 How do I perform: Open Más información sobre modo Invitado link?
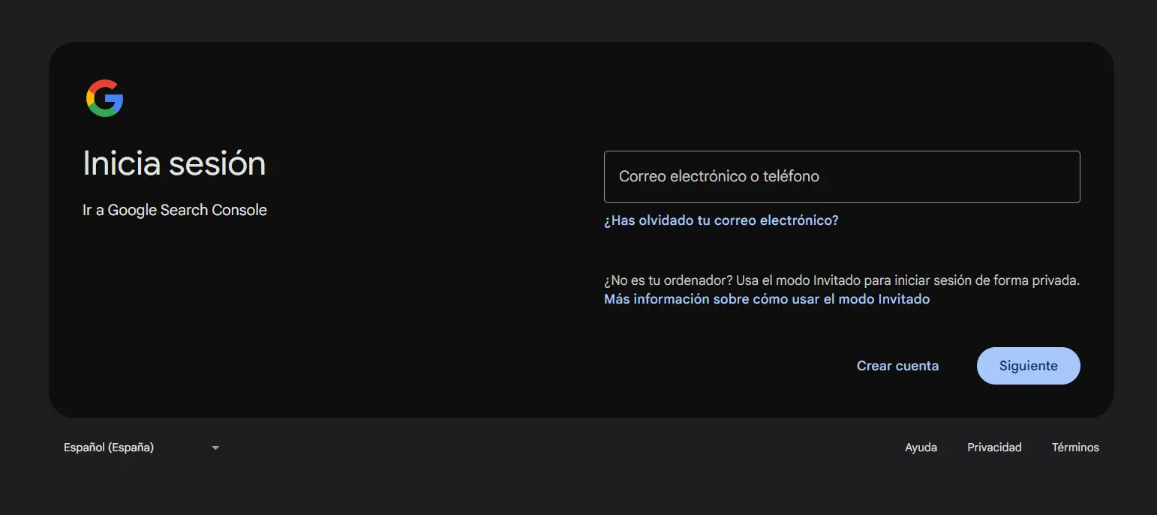tap(767, 299)
